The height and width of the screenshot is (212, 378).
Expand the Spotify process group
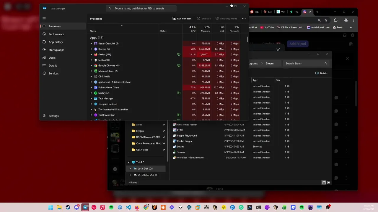pos(91,93)
